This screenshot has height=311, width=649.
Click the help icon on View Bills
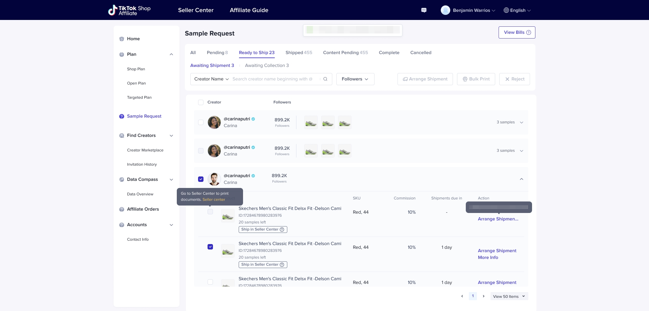(529, 32)
